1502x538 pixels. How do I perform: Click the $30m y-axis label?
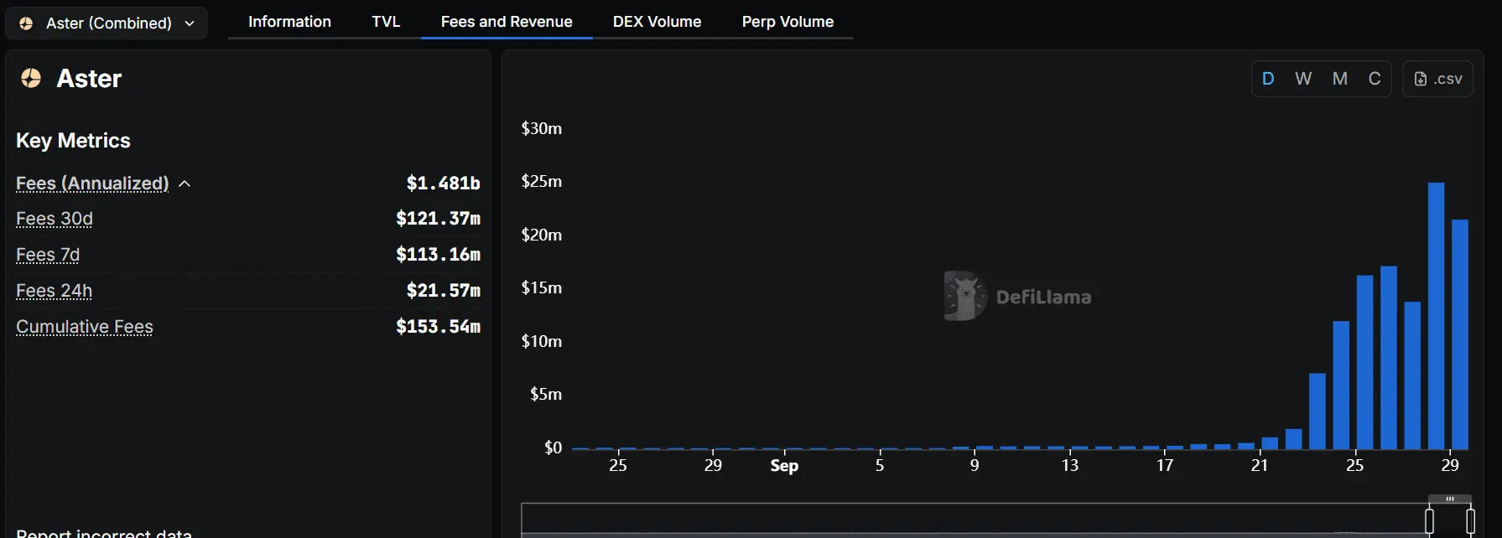pos(542,128)
